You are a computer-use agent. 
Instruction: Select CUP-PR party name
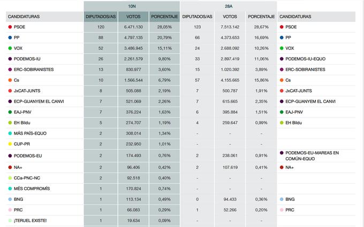pos(22,144)
